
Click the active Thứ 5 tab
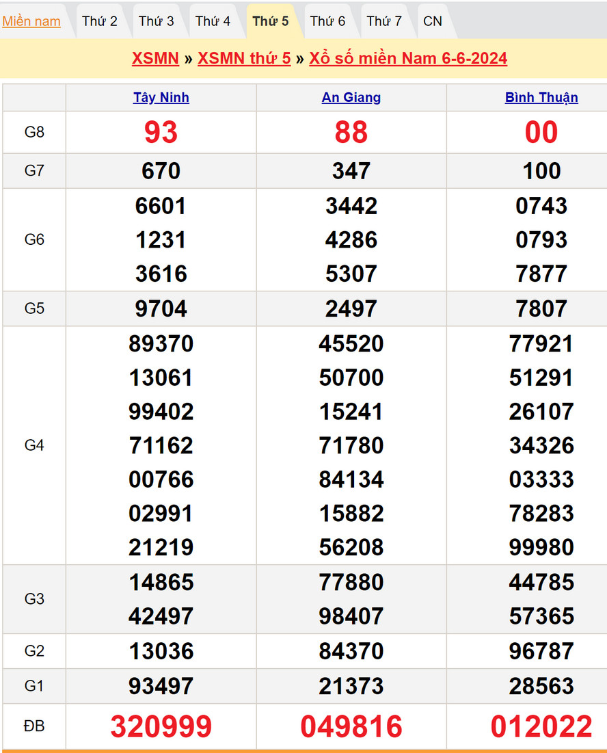[271, 21]
